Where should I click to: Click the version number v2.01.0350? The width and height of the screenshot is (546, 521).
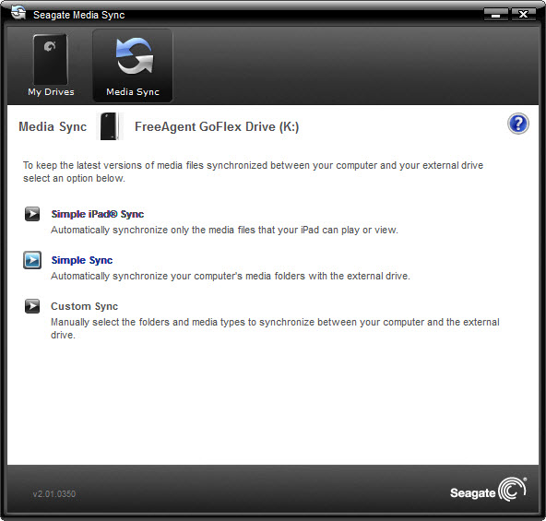pyautogui.click(x=54, y=494)
